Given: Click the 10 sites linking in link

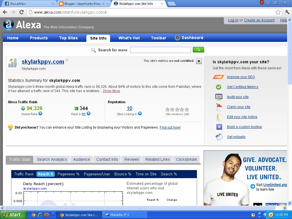Looking at the screenshot, I should tap(129, 108).
